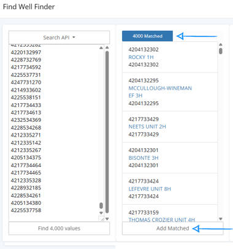Select API value 4205134380
Image resolution: width=233 pixels, height=249 pixels.
point(26,203)
